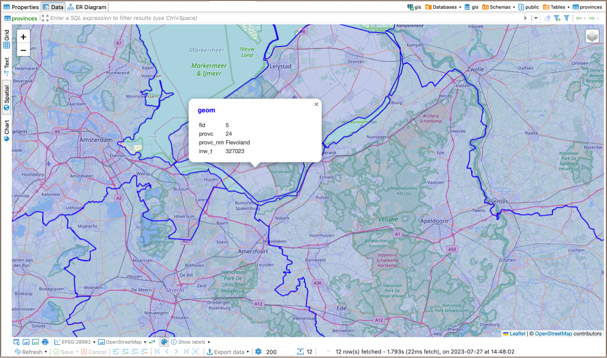Click the print map icon
The width and height of the screenshot is (607, 358).
click(45, 342)
